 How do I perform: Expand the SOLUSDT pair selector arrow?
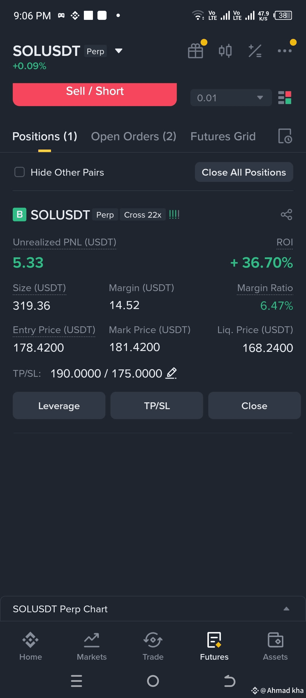(119, 51)
